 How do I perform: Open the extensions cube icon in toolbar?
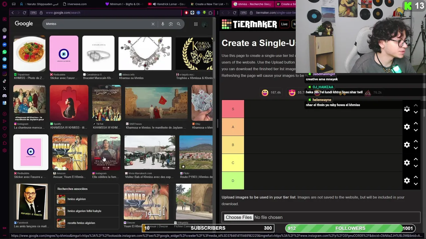pos(210,13)
